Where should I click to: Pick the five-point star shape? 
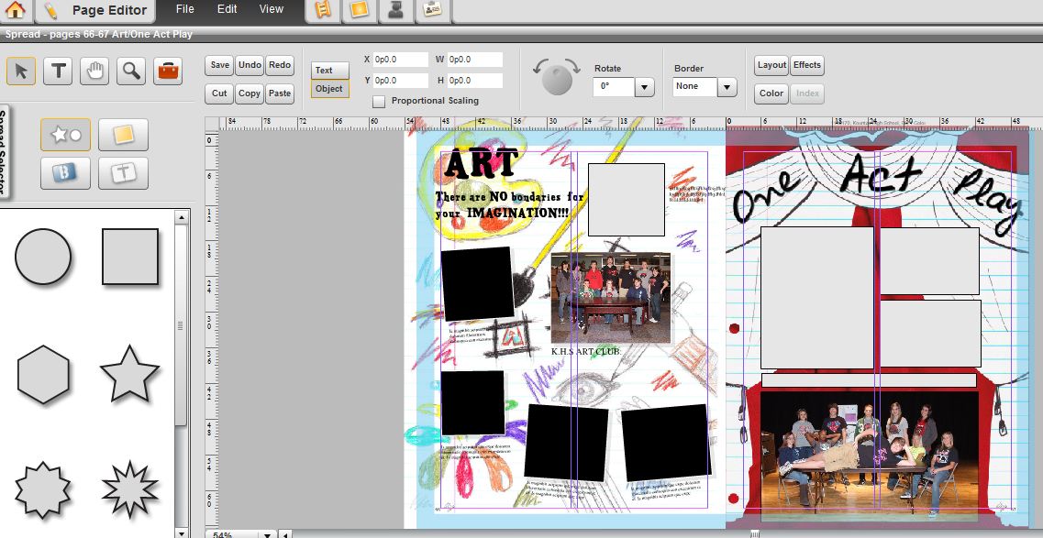pos(129,374)
